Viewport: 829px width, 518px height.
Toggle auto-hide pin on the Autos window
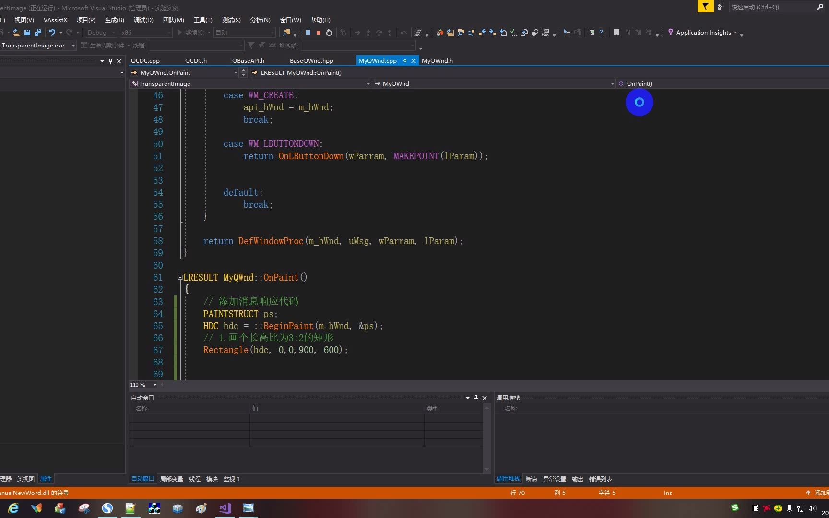click(x=476, y=398)
